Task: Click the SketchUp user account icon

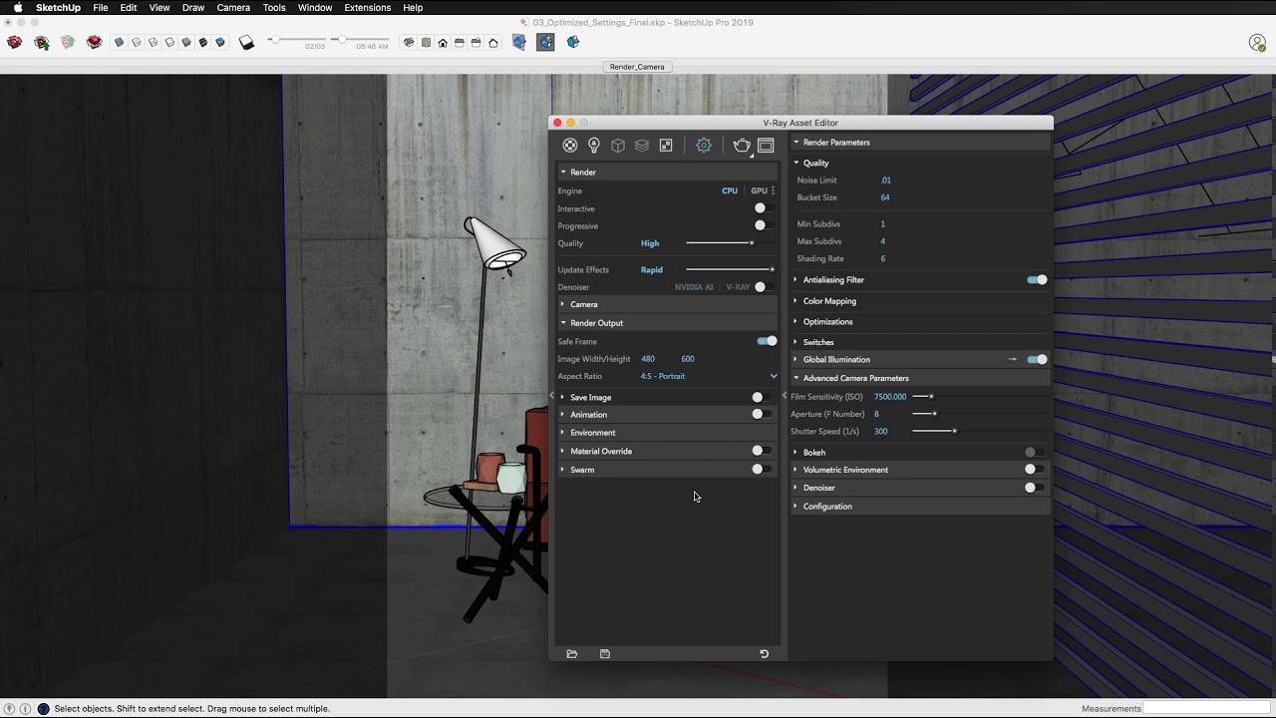Action: pos(1257,43)
